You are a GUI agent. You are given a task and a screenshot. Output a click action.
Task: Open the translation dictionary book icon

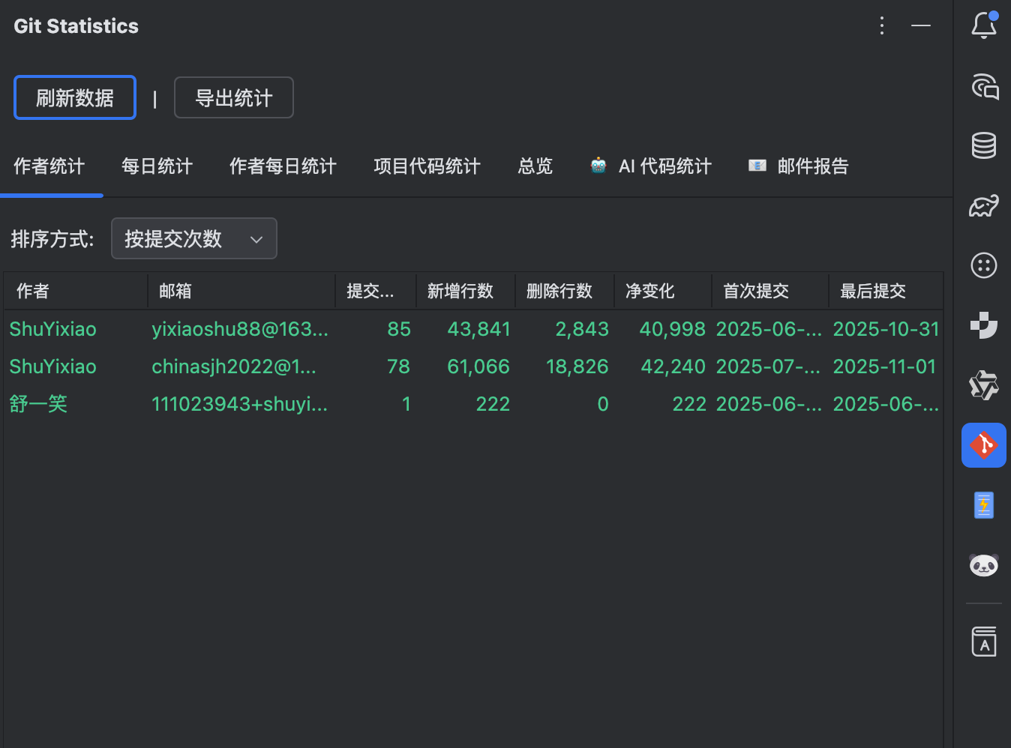coord(983,641)
